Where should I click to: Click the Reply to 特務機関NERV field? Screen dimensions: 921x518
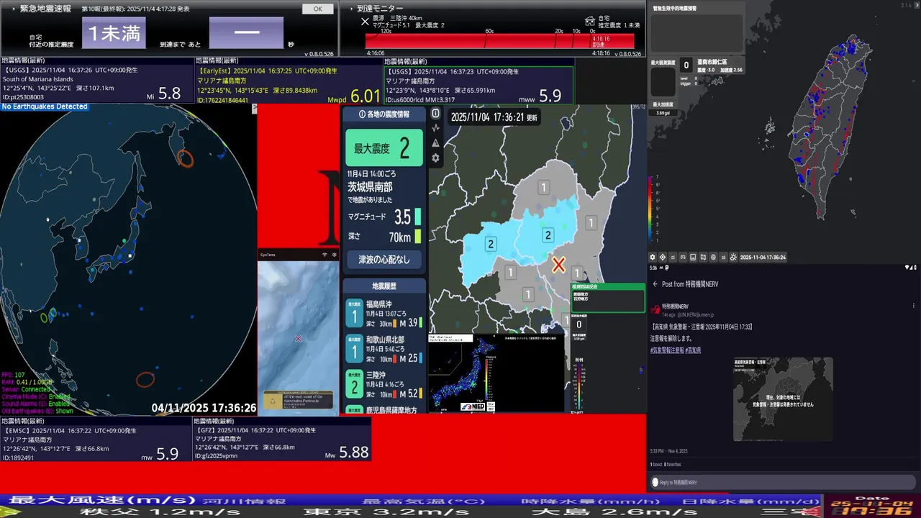783,482
